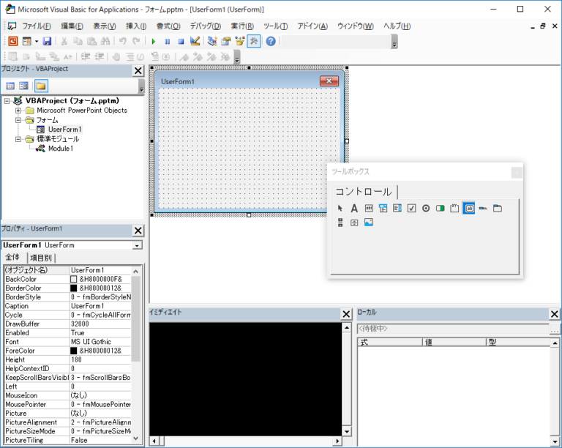Close the イミディエイト window pane
Screen dimensions: 562x448
(346, 314)
